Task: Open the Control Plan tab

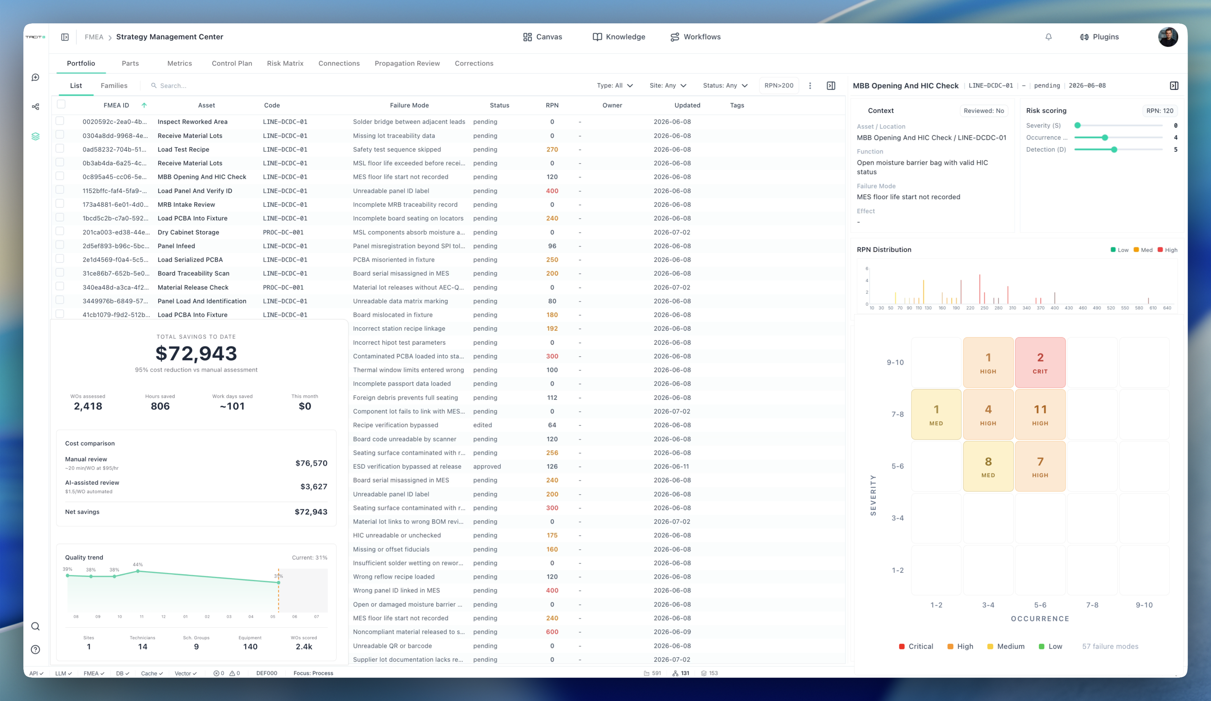Action: [x=232, y=63]
